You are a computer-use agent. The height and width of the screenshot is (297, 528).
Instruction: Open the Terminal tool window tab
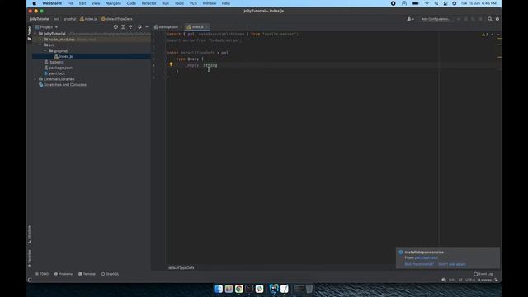coord(87,274)
